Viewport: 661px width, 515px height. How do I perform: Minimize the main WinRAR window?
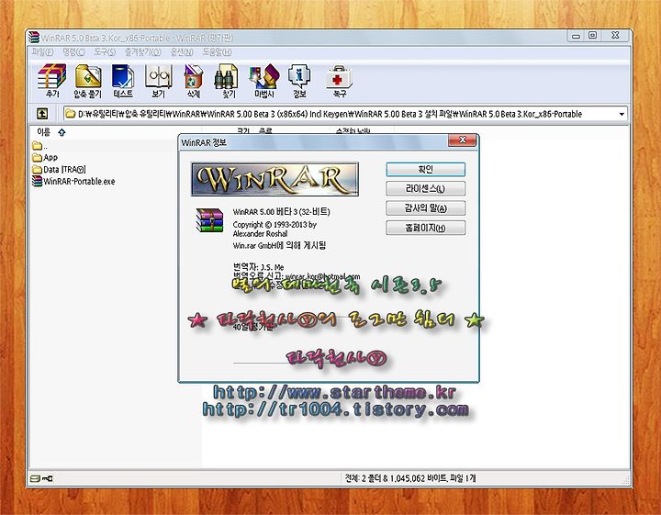click(x=576, y=36)
